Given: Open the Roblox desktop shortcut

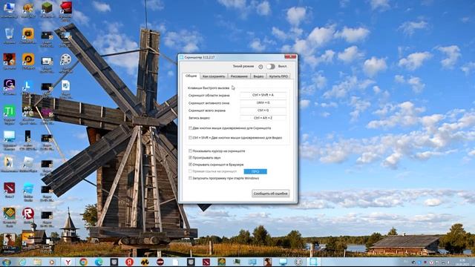Looking at the screenshot, I should (x=28, y=215).
